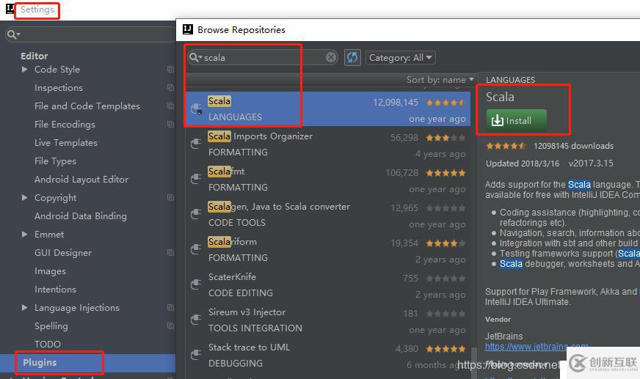The image size is (640, 379).
Task: Click the project-level icon beside Spelling
Action: (x=170, y=326)
